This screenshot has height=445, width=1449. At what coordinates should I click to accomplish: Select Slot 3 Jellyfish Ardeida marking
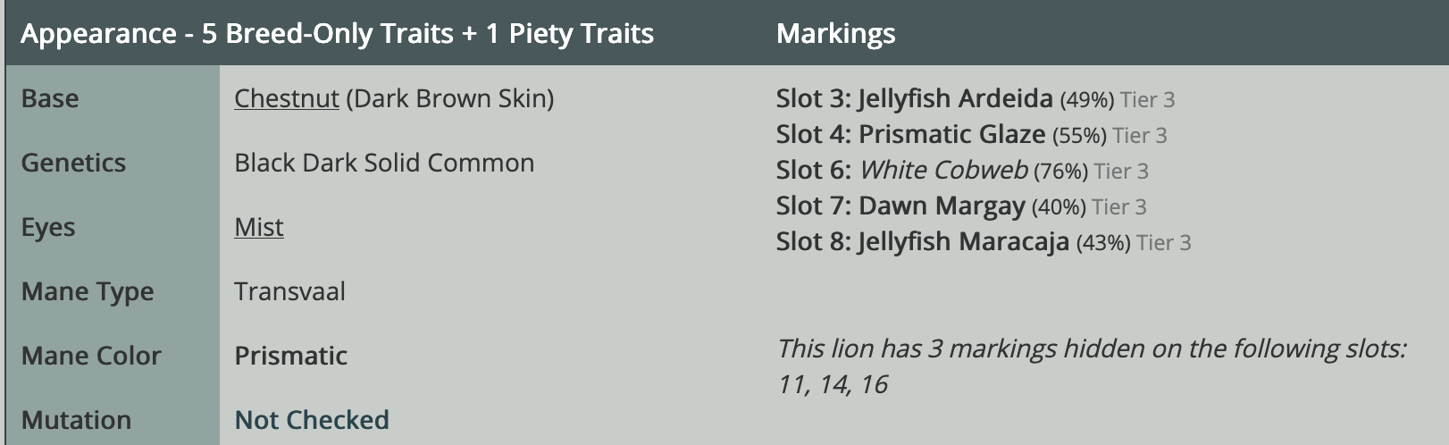(x=975, y=98)
